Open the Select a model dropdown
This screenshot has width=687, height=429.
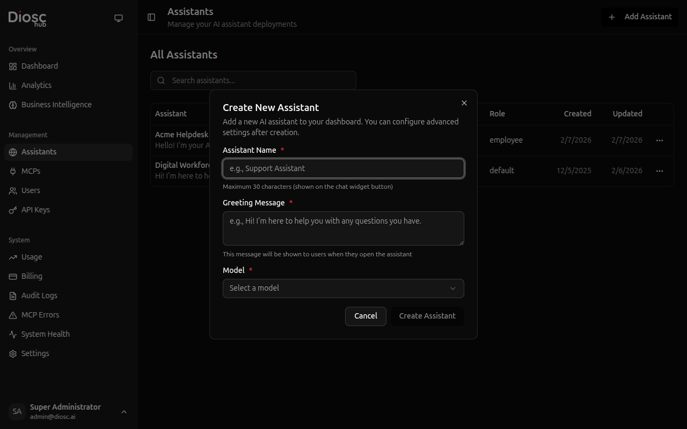tap(343, 288)
